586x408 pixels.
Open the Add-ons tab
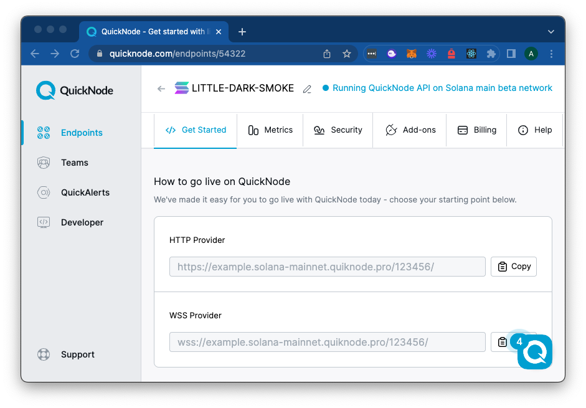(x=410, y=130)
